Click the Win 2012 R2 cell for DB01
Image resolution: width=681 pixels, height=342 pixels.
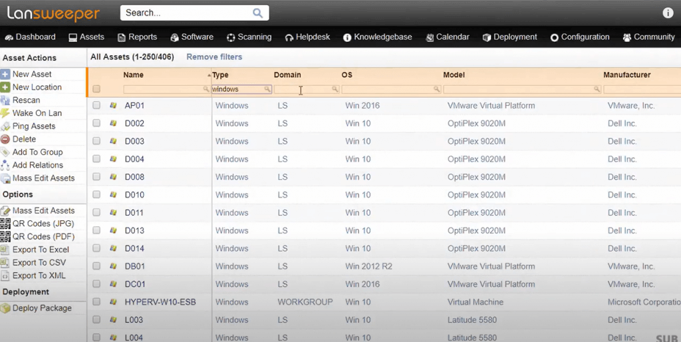coord(368,266)
